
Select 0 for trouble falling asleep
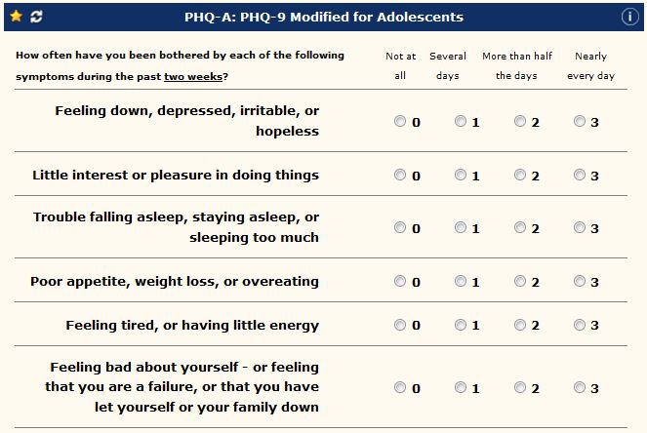pyautogui.click(x=400, y=228)
